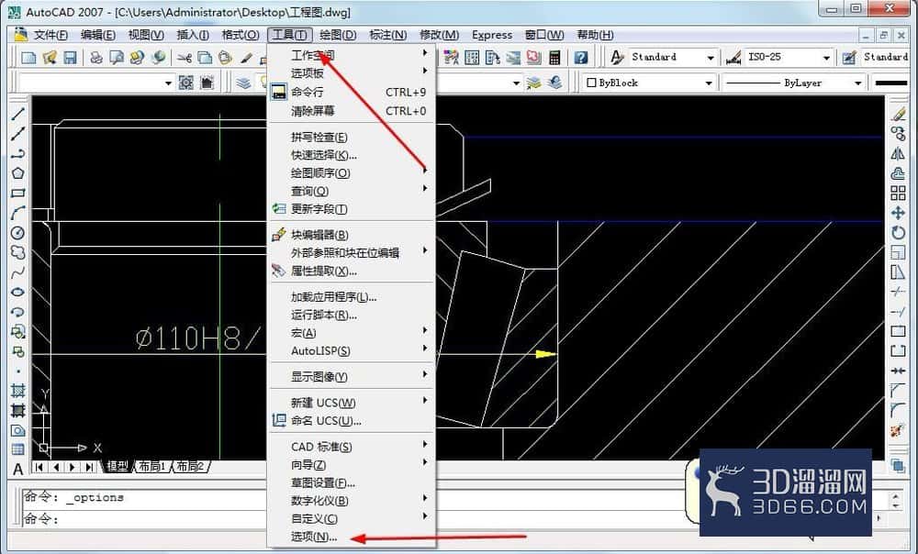This screenshot has width=918, height=554.
Task: Open the 编辑(E) menu
Action: 98,35
